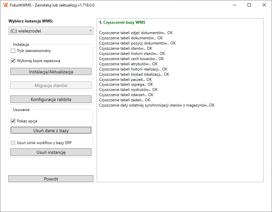Check Usuń silnik workflow z bazy ERP
The height and width of the screenshot is (212, 272).
(x=13, y=143)
